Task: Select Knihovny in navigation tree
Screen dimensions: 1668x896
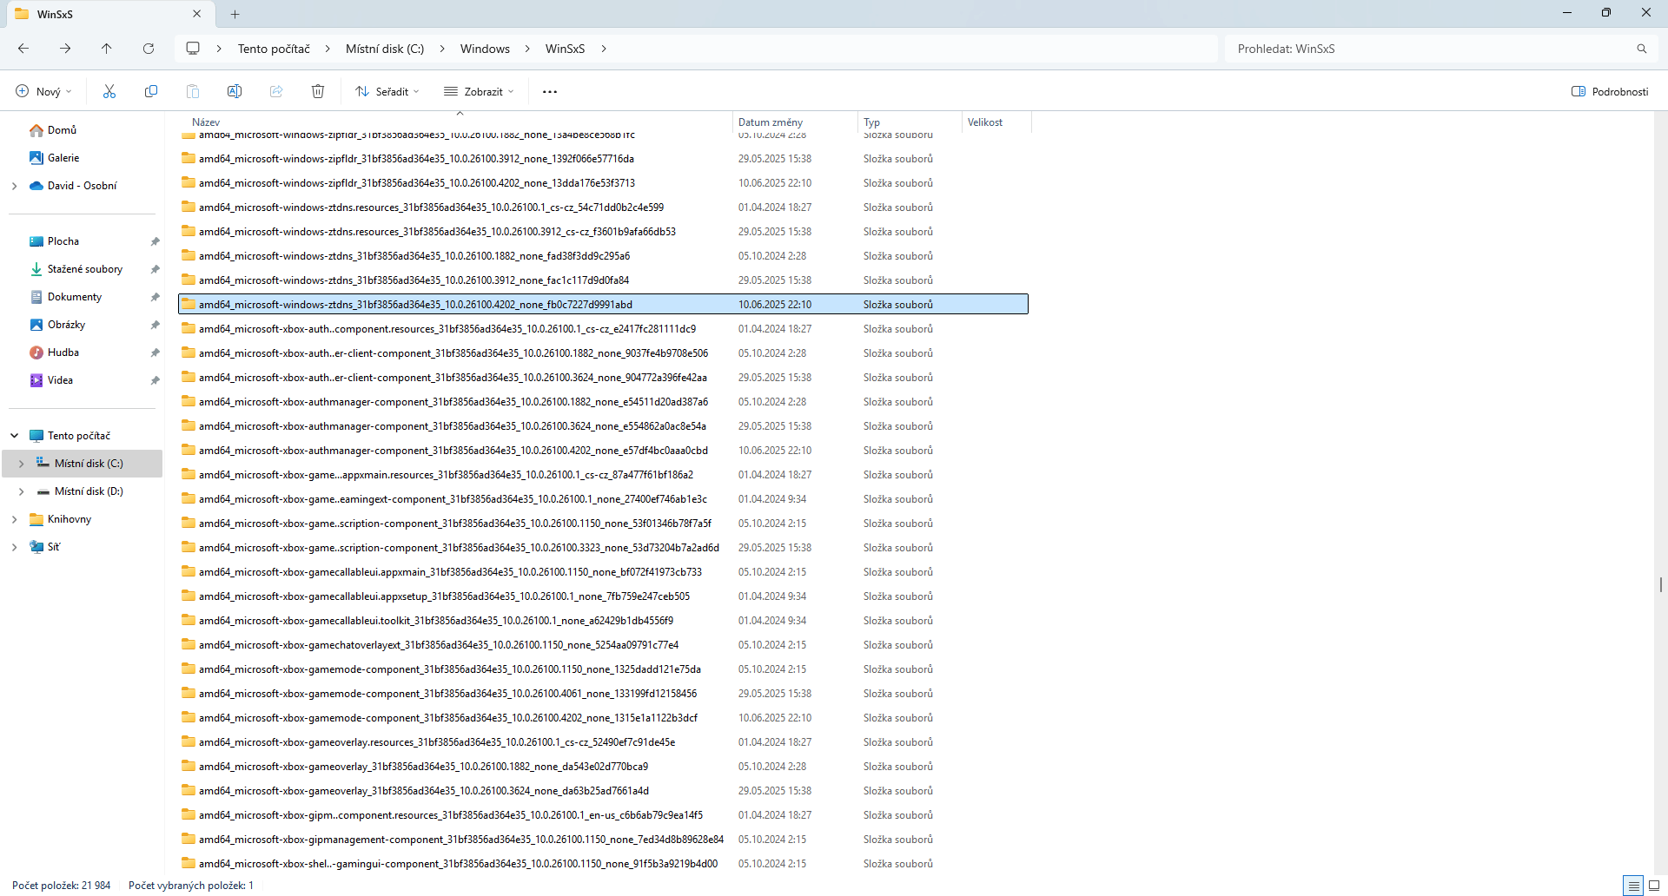Action: pos(69,519)
